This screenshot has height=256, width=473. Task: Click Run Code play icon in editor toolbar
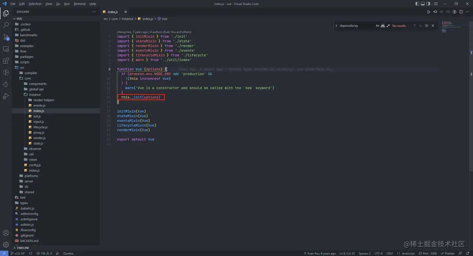[x=429, y=12]
